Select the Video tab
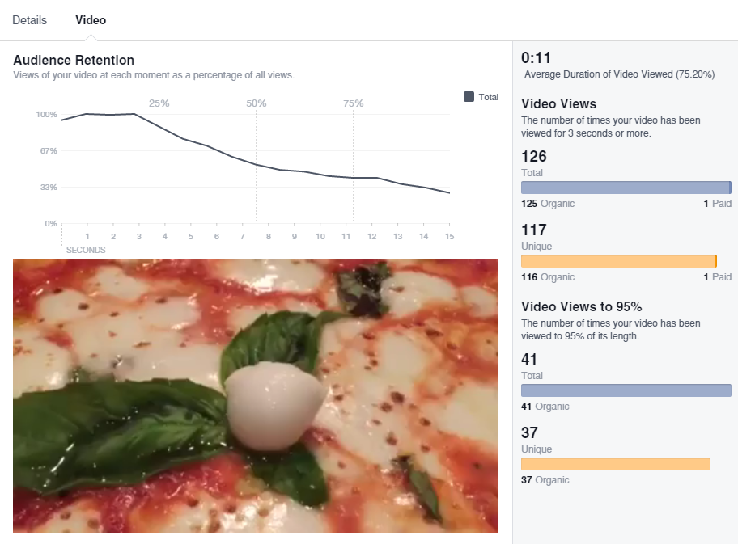The image size is (738, 544). [x=91, y=20]
